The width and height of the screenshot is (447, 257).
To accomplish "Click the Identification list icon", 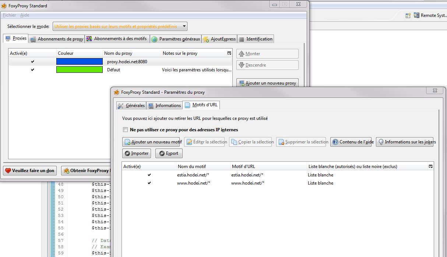I will pos(242,39).
